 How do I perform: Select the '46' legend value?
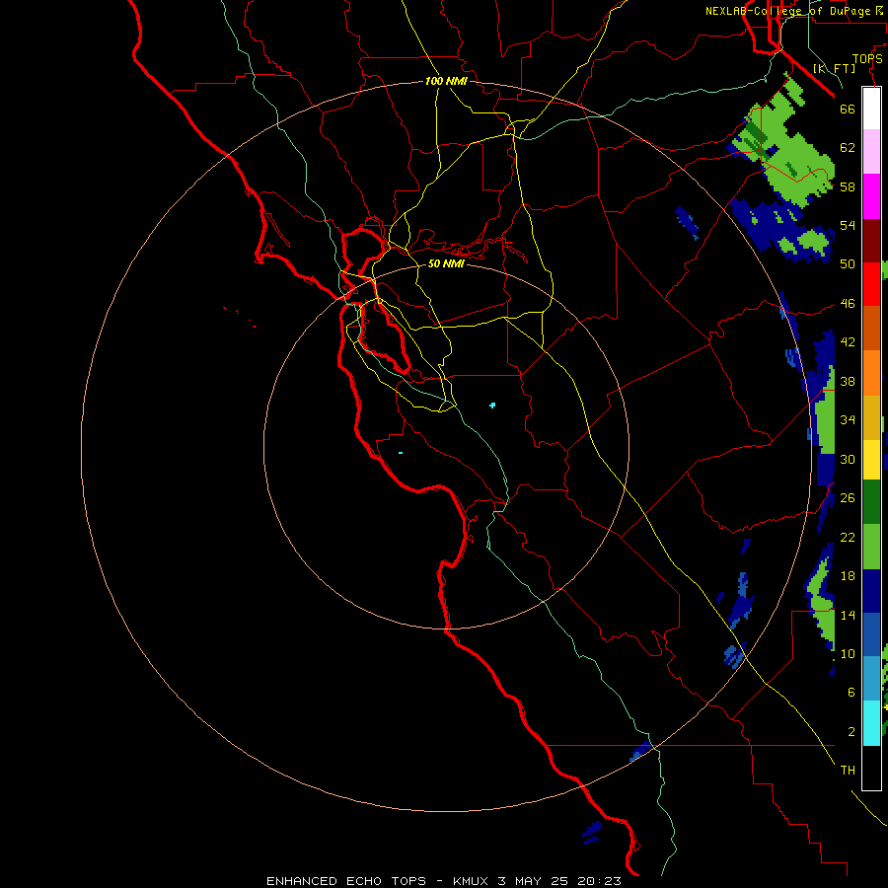pyautogui.click(x=848, y=304)
